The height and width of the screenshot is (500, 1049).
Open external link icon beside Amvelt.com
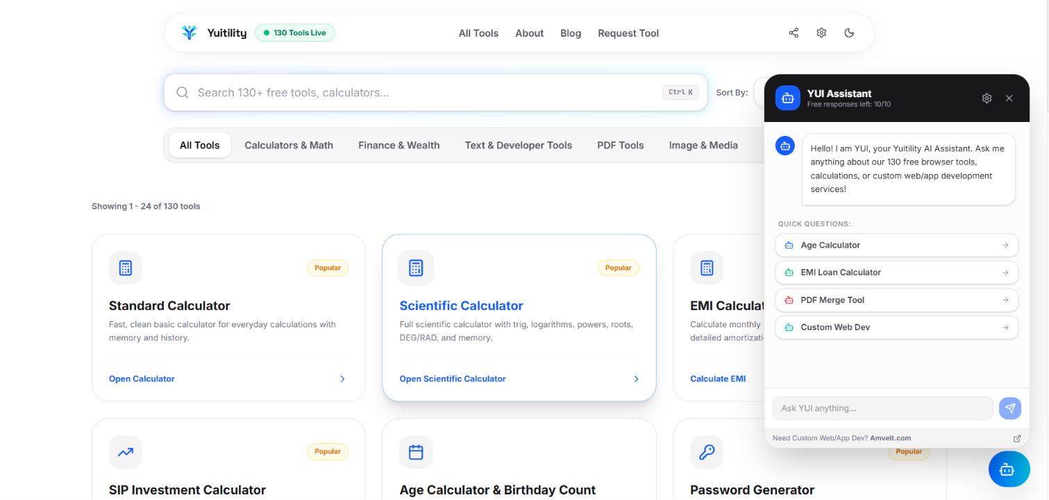pos(1017,438)
